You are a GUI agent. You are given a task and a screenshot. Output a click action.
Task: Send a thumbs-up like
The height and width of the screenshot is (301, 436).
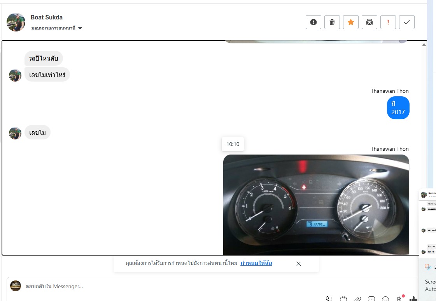pos(413,299)
